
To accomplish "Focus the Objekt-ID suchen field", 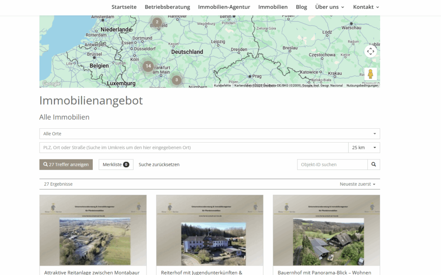I will pyautogui.click(x=332, y=165).
